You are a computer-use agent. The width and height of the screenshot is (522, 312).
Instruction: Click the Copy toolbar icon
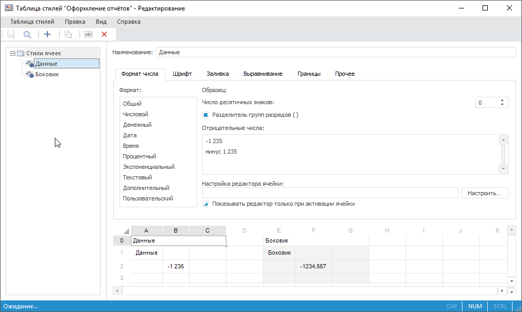68,34
